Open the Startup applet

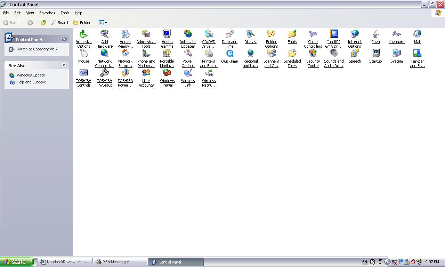[x=375, y=54]
